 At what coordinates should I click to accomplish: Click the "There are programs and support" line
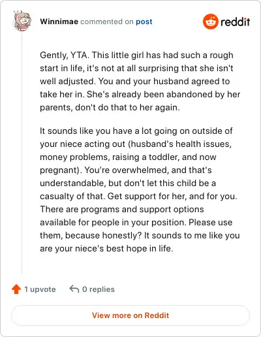[122, 210]
